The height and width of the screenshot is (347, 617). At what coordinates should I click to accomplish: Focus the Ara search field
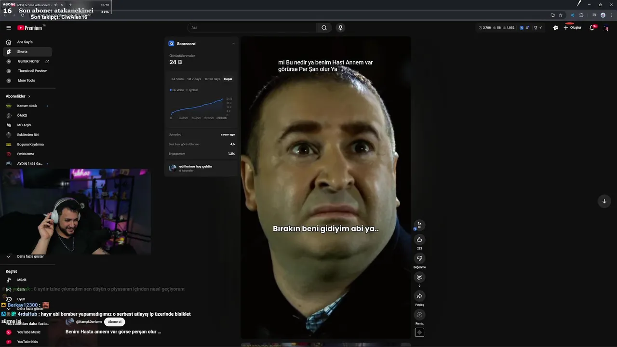[252, 28]
